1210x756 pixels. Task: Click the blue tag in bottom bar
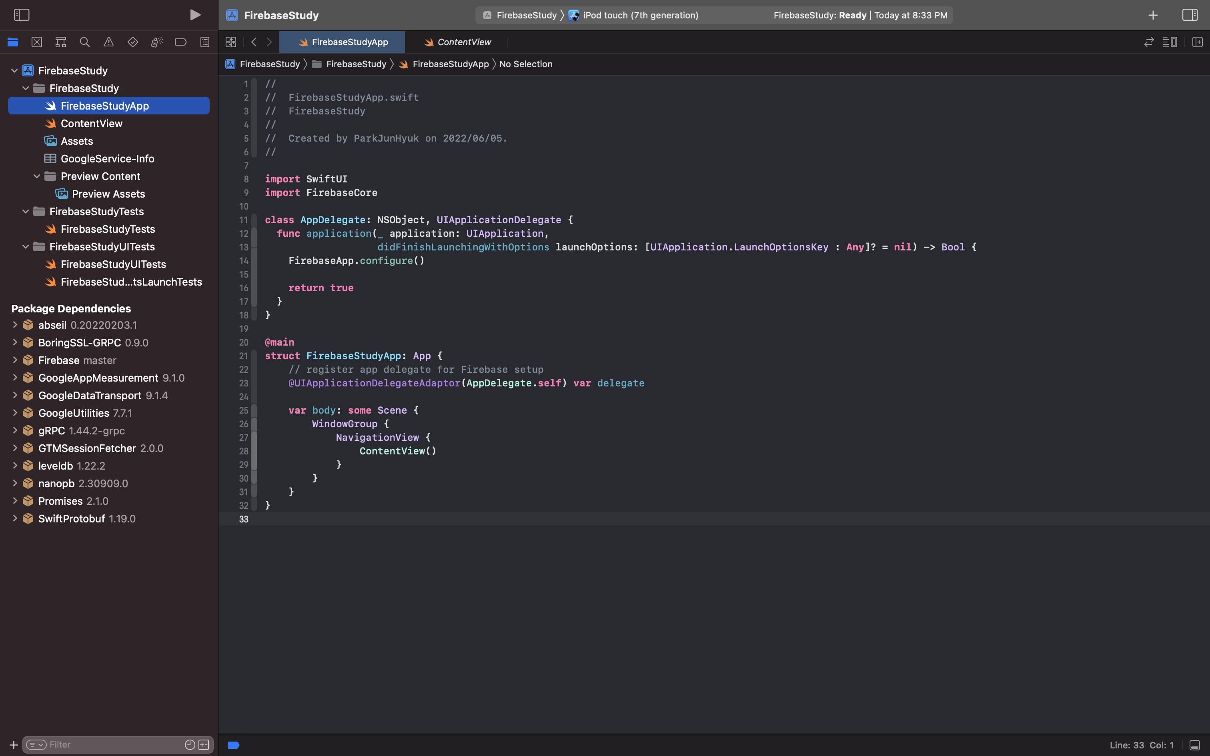coord(234,745)
